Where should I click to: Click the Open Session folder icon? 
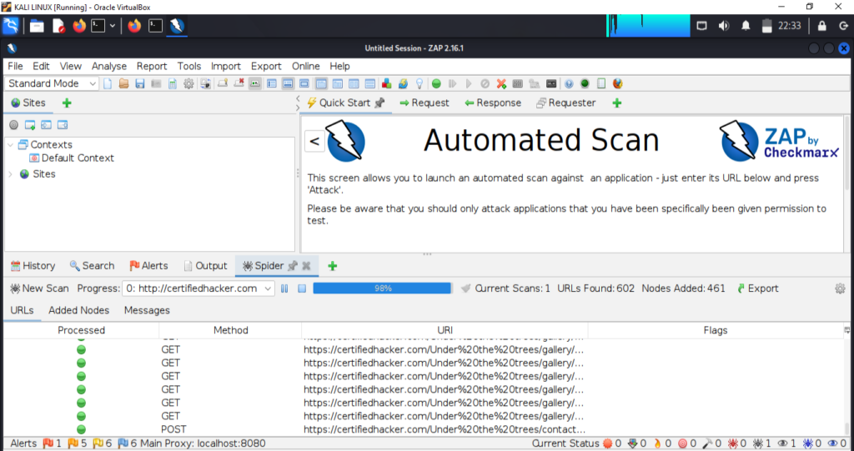coord(123,84)
